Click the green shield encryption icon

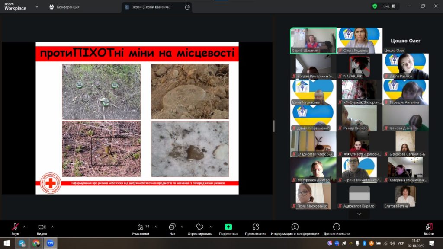click(x=375, y=6)
